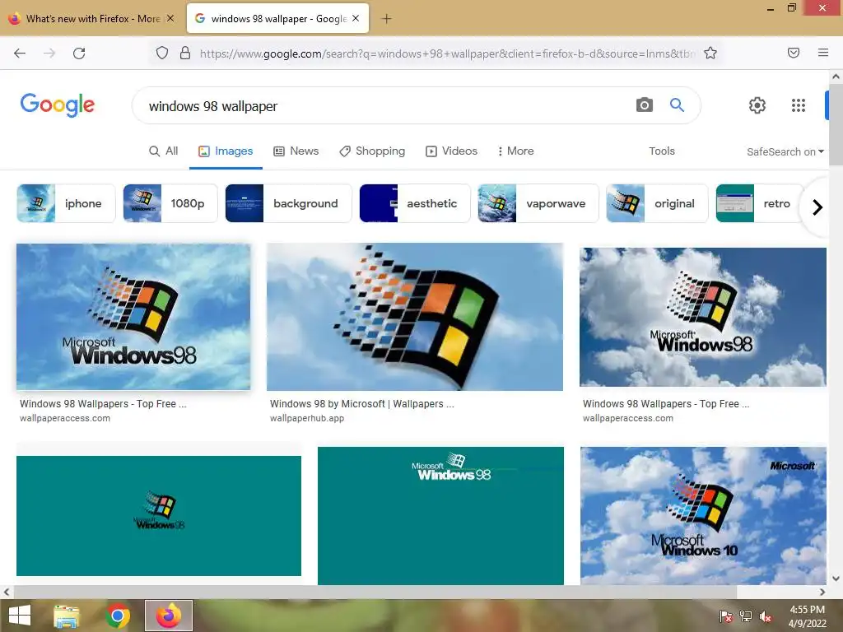Search by image using camera icon
The width and height of the screenshot is (843, 632).
coord(644,105)
